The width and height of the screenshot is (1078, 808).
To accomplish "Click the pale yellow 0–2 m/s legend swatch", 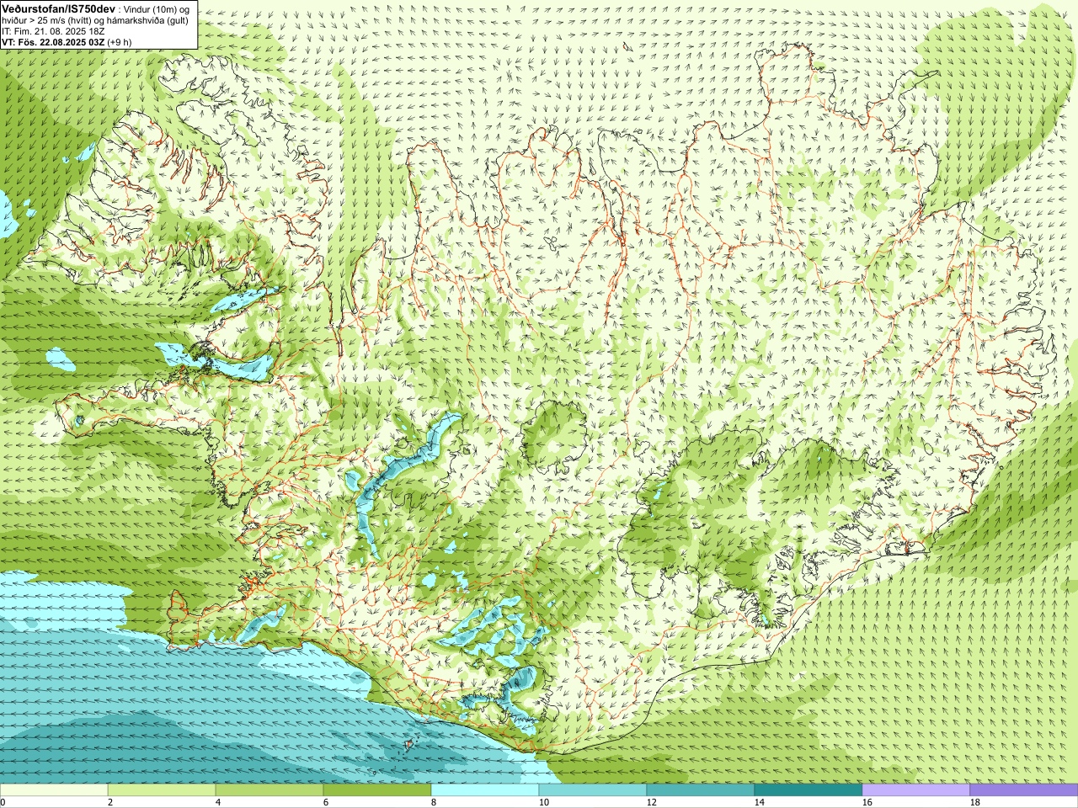I will point(54,790).
